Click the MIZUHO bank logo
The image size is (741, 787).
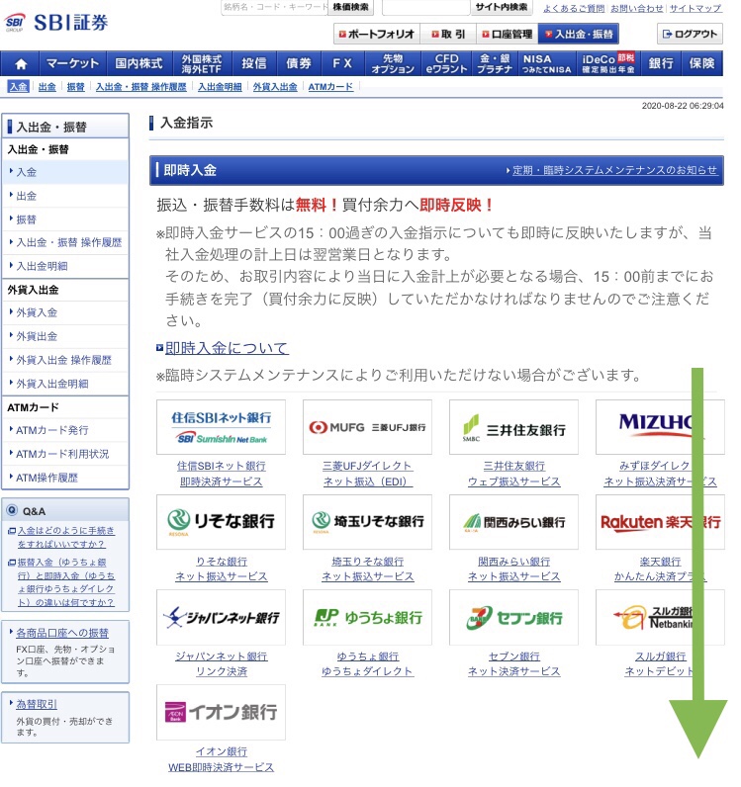pyautogui.click(x=660, y=427)
